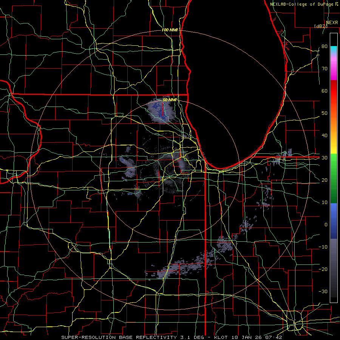Click the "07:42" timestamp in the caption
340x340 pixels.
(x=274, y=337)
